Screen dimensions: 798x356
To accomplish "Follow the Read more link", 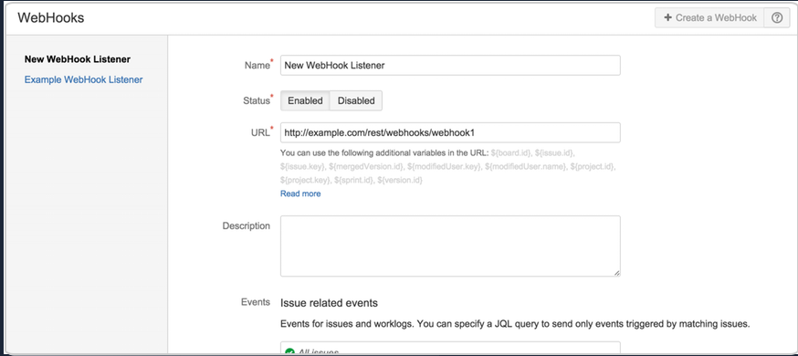I will tap(300, 194).
